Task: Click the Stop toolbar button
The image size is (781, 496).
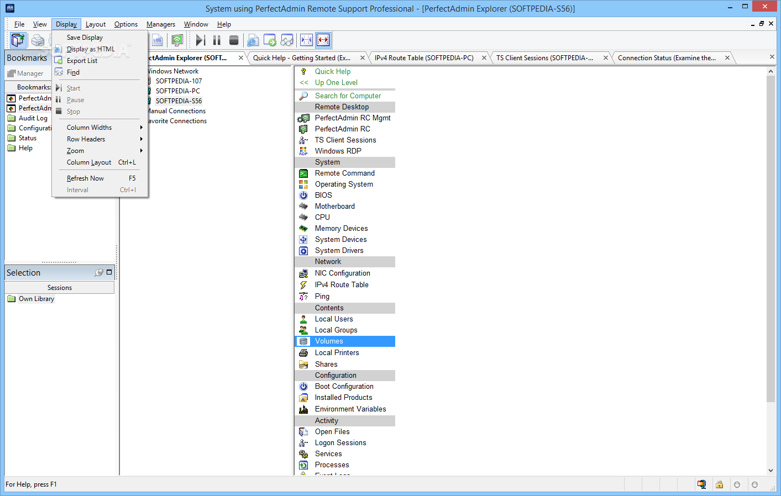Action: pos(234,40)
